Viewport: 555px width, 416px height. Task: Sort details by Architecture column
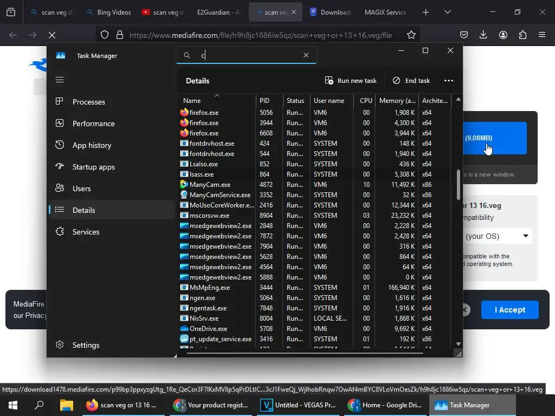coord(435,100)
